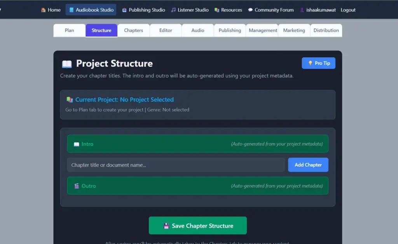The image size is (398, 244).
Task: Click the books icon next to Current Project
Action: 69,99
